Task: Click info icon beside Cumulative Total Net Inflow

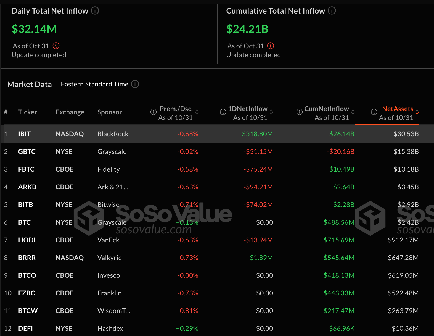Action: coord(332,11)
